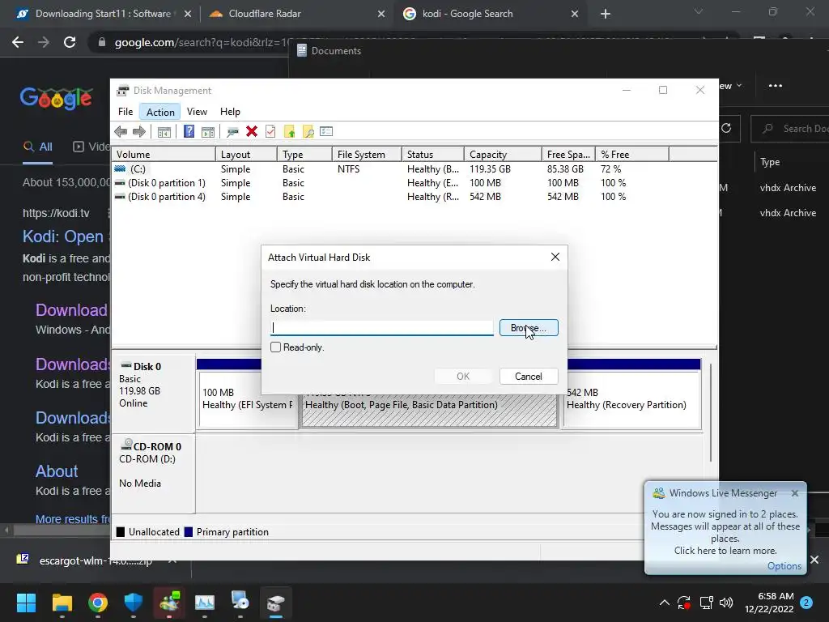Image resolution: width=829 pixels, height=622 pixels.
Task: Click the Search Documents box
Action: 790,129
